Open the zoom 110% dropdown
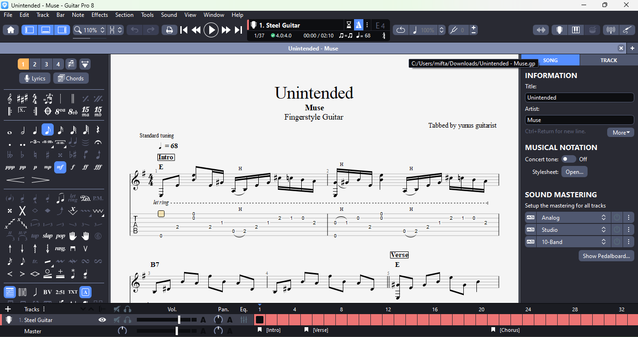The image size is (638, 337). (90, 30)
